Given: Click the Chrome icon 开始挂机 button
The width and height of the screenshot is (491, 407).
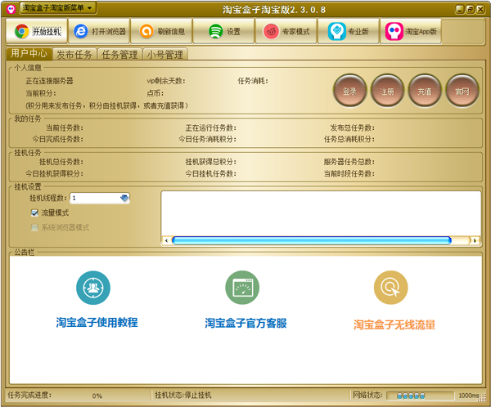Looking at the screenshot, I should coord(37,31).
